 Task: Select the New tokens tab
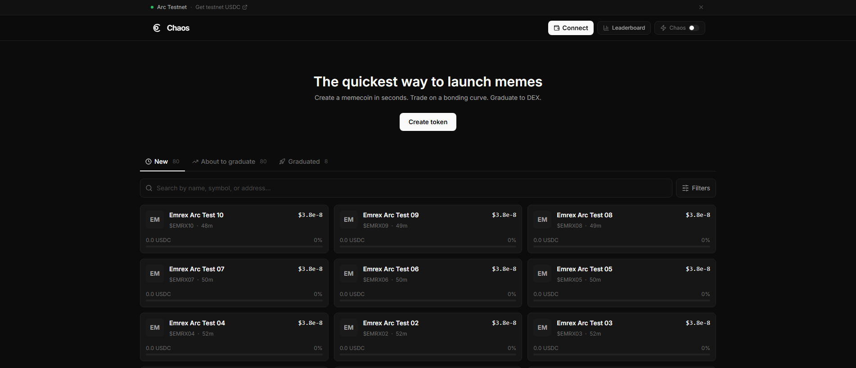click(162, 162)
